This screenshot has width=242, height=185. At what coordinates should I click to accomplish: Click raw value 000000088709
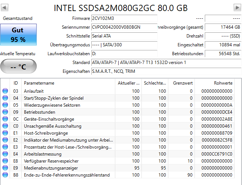(217, 133)
